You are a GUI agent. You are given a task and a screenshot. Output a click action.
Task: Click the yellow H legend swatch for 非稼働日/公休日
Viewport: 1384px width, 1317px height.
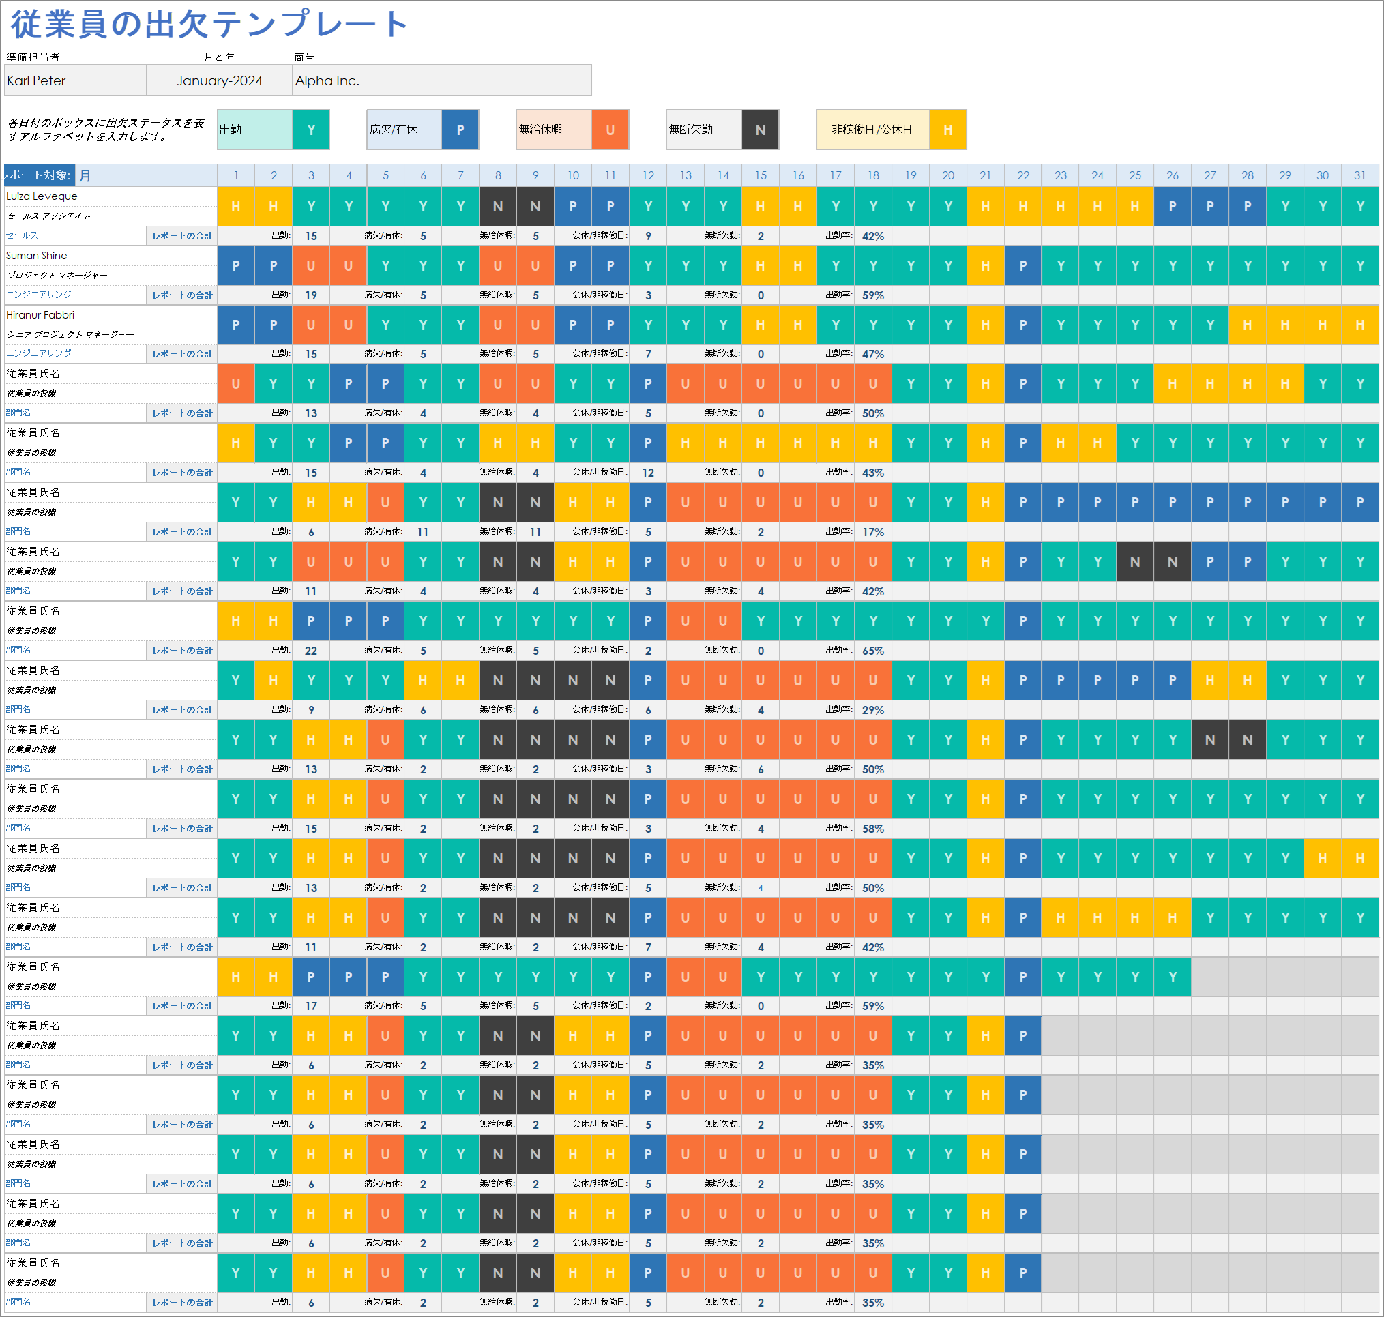(948, 130)
